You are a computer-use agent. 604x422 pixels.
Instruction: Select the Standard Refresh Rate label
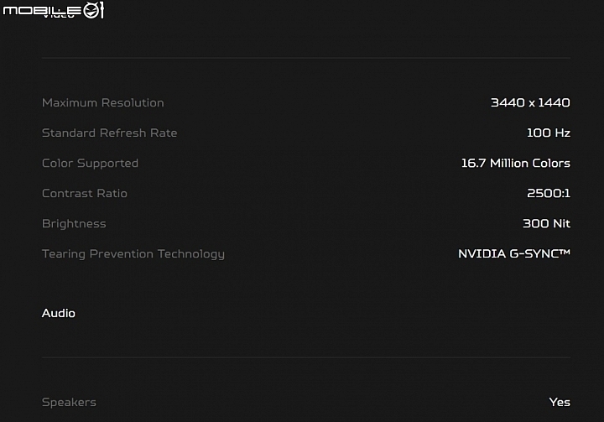[x=109, y=133]
